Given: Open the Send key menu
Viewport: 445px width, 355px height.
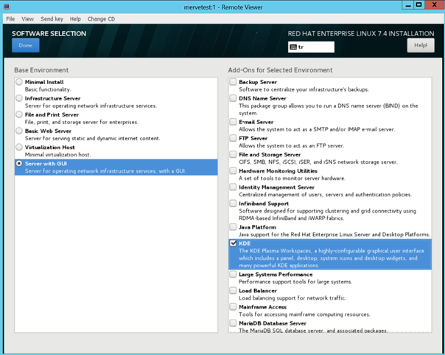Looking at the screenshot, I should click(x=52, y=18).
